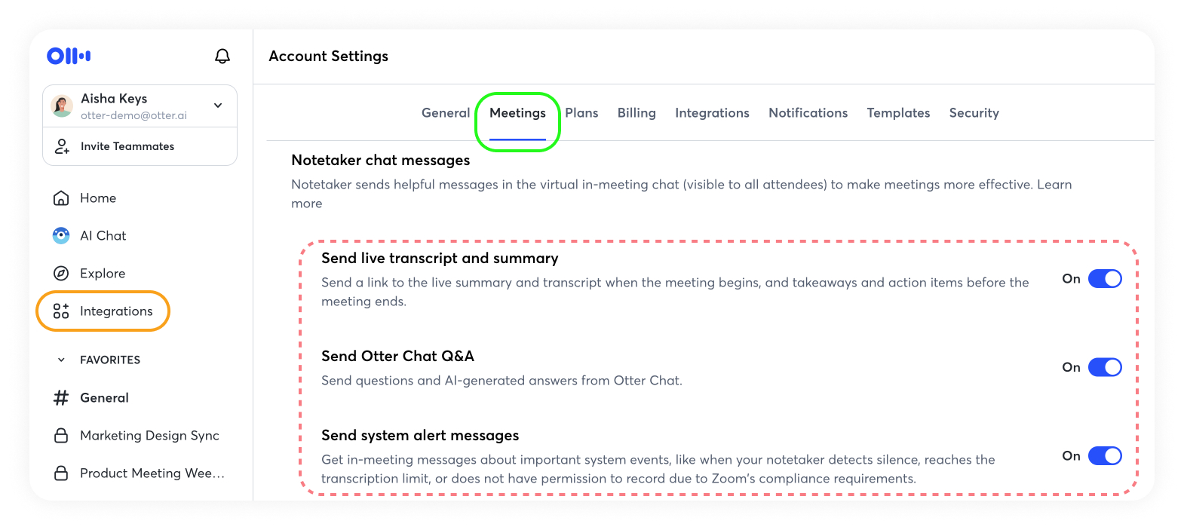Select the Notifications tab
This screenshot has width=1184, height=530.
[x=808, y=113]
